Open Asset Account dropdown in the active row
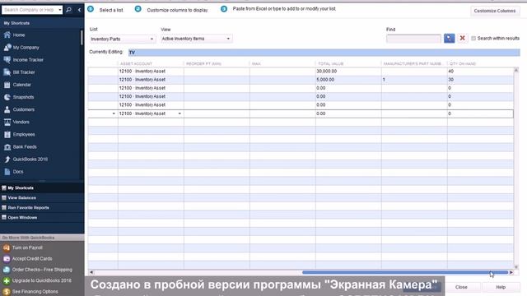 180,113
